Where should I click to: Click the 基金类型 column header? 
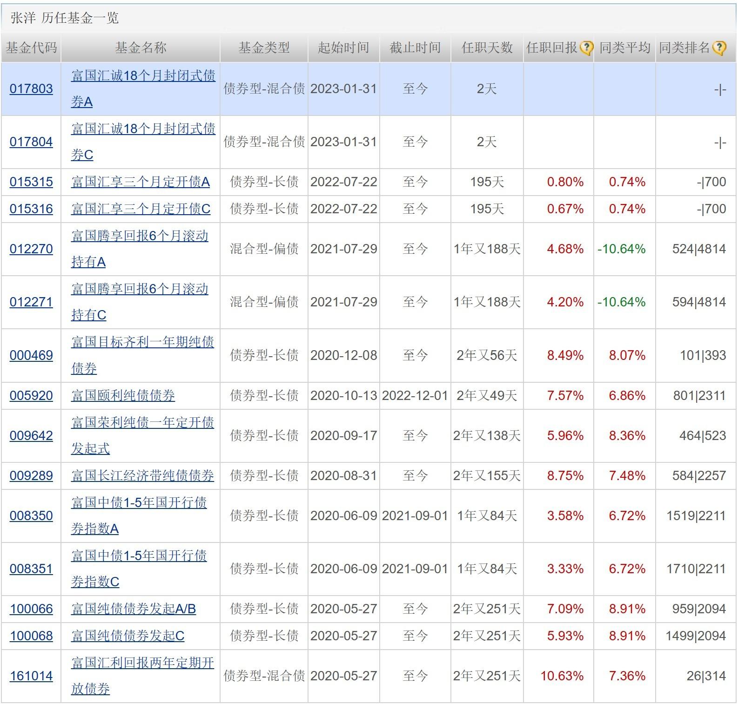coord(264,47)
